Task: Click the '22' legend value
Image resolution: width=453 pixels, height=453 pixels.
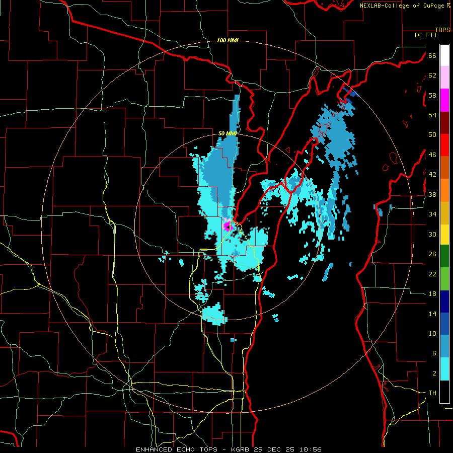Action: tap(432, 274)
